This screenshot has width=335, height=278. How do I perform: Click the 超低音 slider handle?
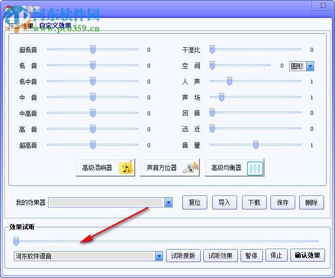click(x=93, y=49)
